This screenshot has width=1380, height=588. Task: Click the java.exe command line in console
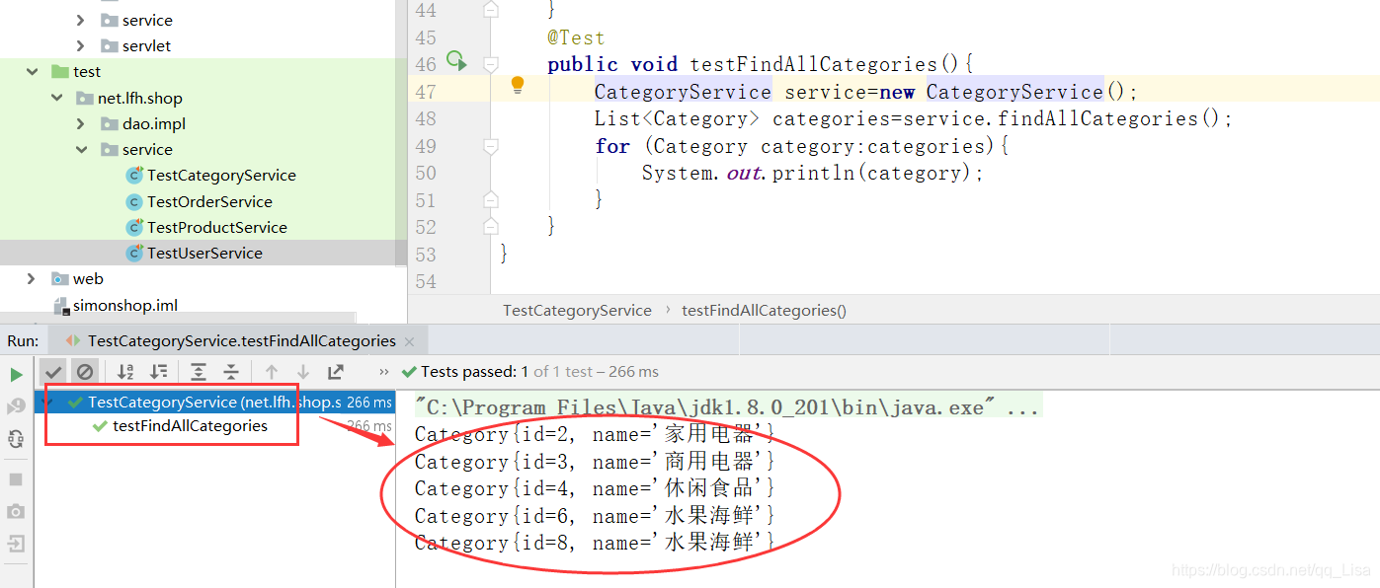[727, 407]
